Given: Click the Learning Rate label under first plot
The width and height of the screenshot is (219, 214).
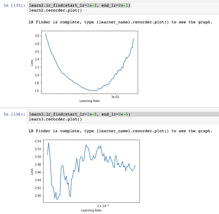Looking at the screenshot, I should click(89, 101).
